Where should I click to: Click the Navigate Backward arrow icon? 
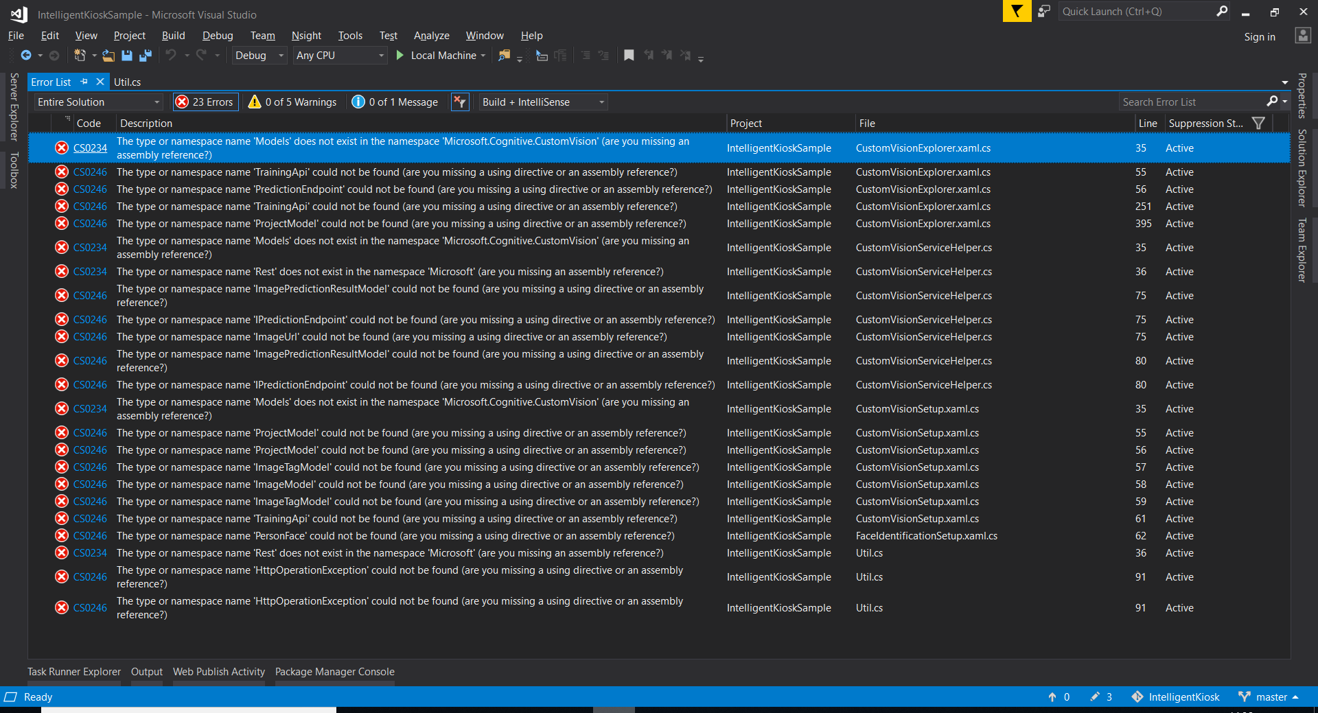pyautogui.click(x=26, y=56)
